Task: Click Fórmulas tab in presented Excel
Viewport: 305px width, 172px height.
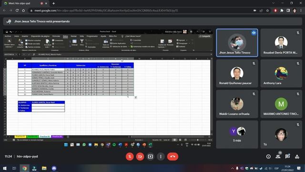Action: pyautogui.click(x=56, y=36)
